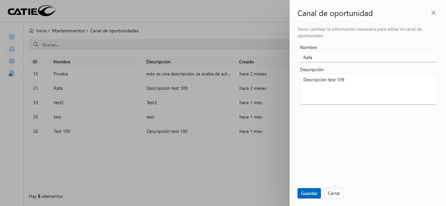Click the report document icon in sidebar

pos(12,73)
